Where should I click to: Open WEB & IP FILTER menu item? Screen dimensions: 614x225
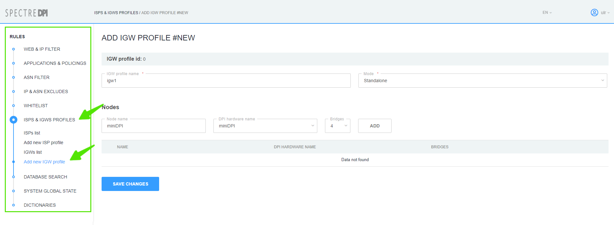click(42, 49)
